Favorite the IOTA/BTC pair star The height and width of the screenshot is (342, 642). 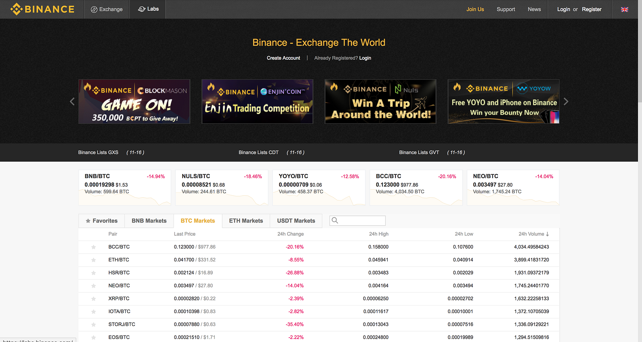(93, 312)
